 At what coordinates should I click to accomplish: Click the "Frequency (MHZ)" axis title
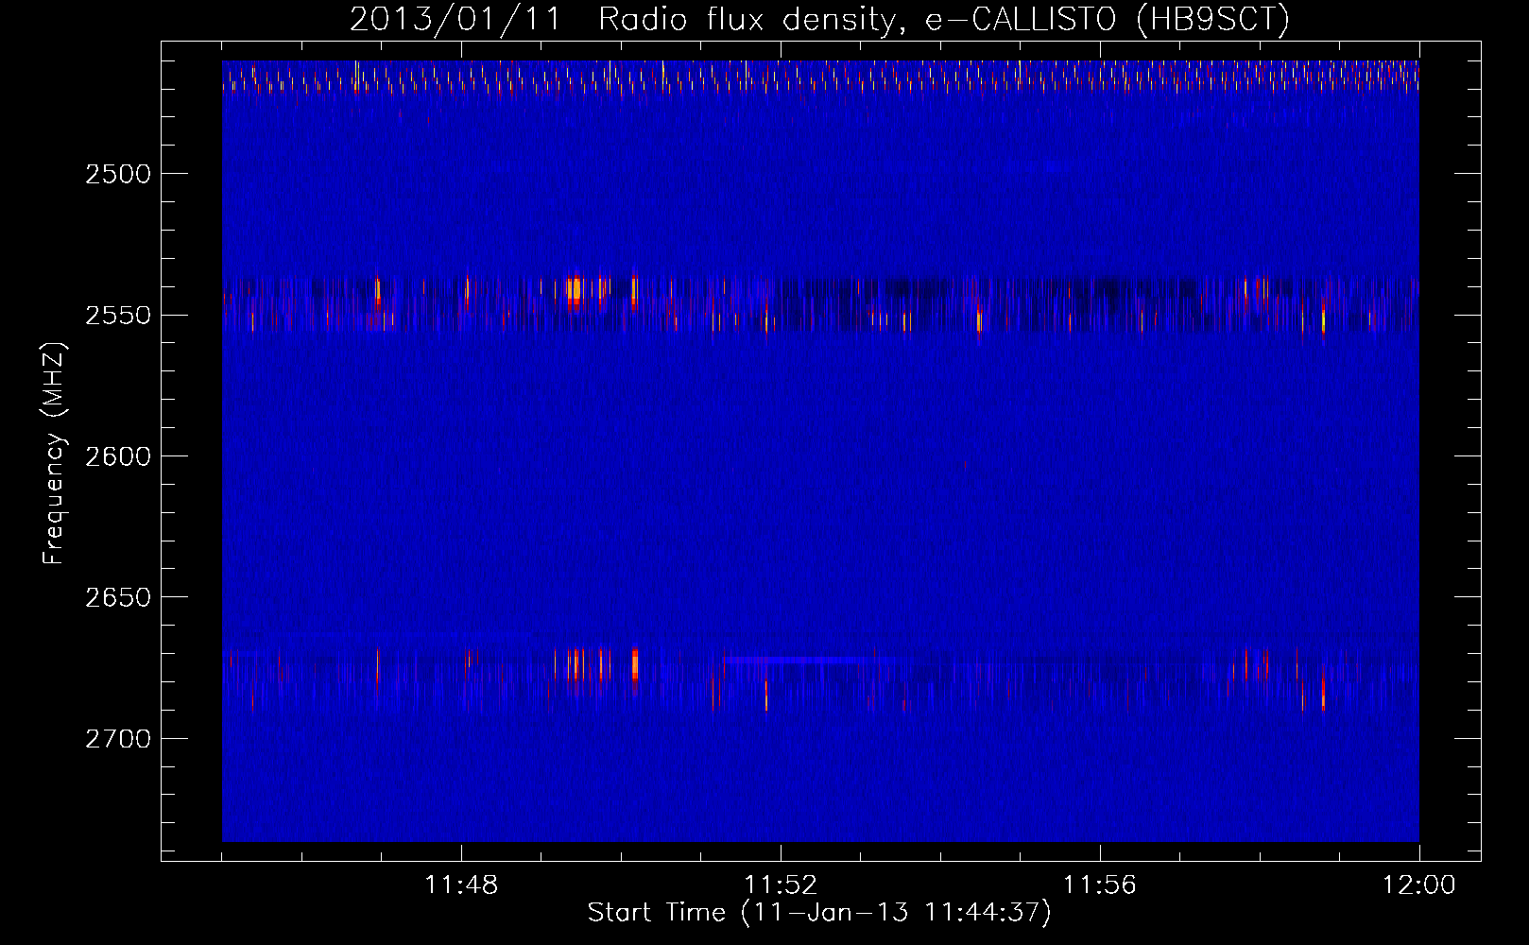pos(54,454)
